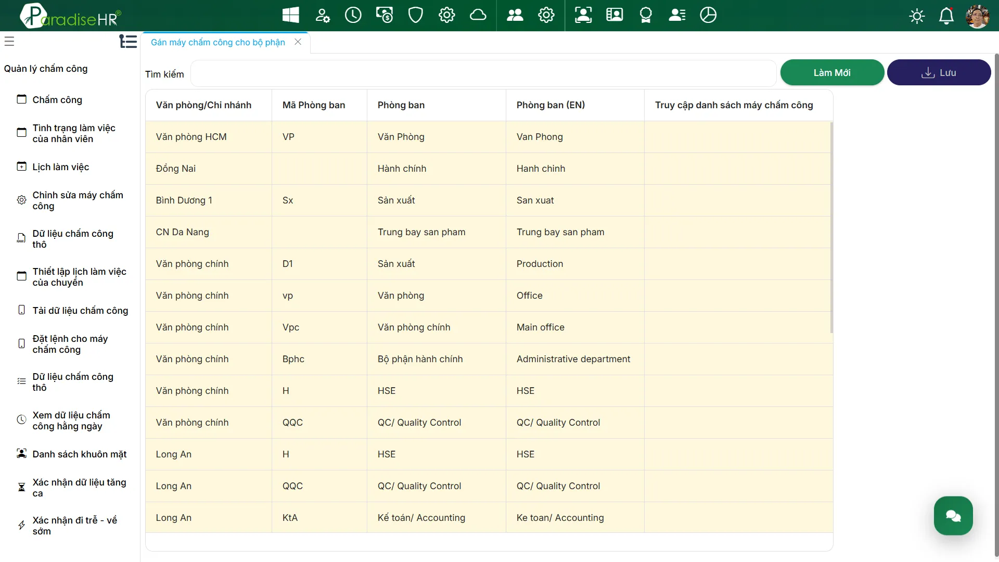
Task: Focus the Tìm kiếm search field
Action: [x=483, y=73]
